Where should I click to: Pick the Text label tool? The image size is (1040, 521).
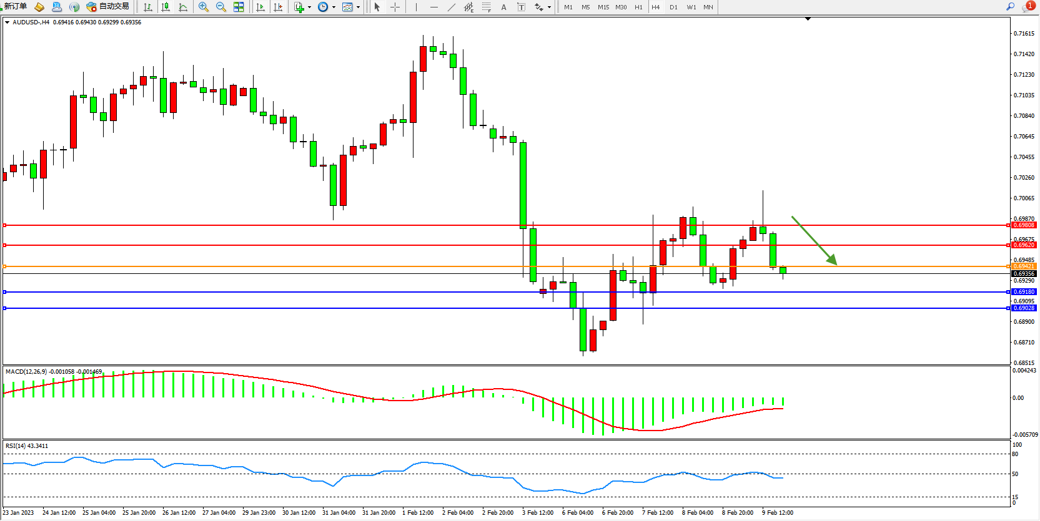point(504,7)
